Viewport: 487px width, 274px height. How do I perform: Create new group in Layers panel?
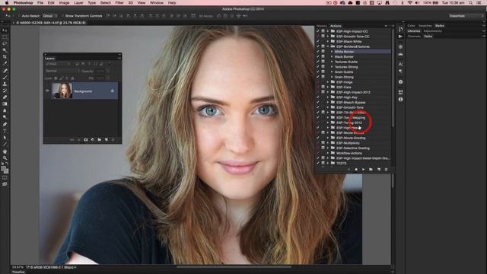tap(100, 140)
